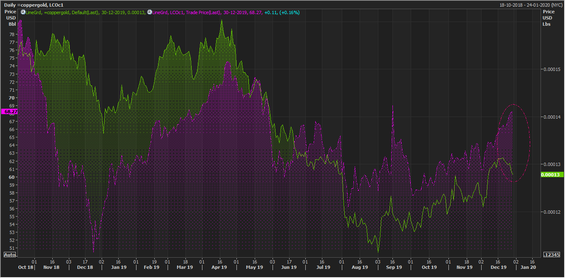This screenshot has height=278, width=565.
Task: Click the (+0.16%) percent change value
Action: [x=290, y=12]
